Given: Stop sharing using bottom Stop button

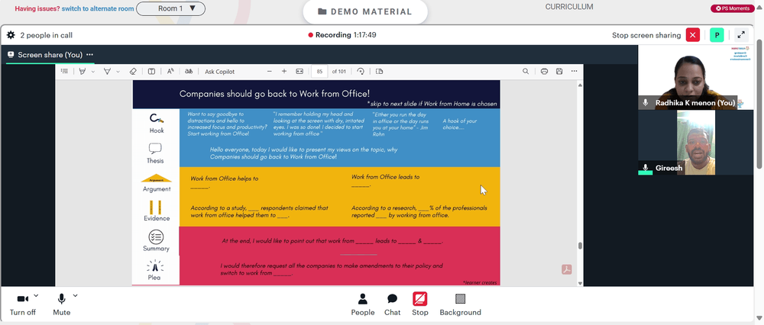Looking at the screenshot, I should click(x=420, y=304).
